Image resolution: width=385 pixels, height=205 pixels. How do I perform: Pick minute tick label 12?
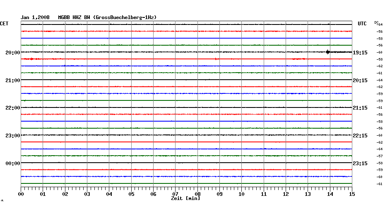[286, 194]
